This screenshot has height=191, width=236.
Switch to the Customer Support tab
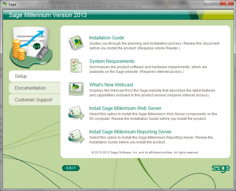tap(35, 100)
